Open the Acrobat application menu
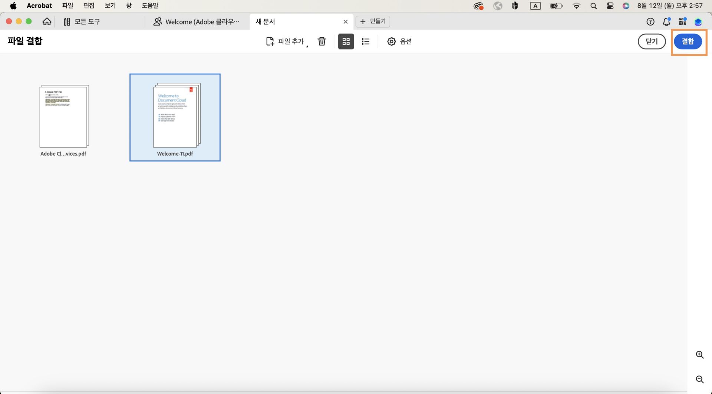Image resolution: width=712 pixels, height=394 pixels. tap(39, 6)
